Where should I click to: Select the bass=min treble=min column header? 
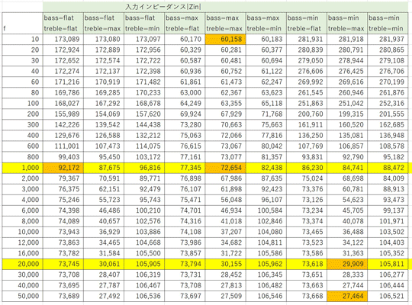click(388, 23)
